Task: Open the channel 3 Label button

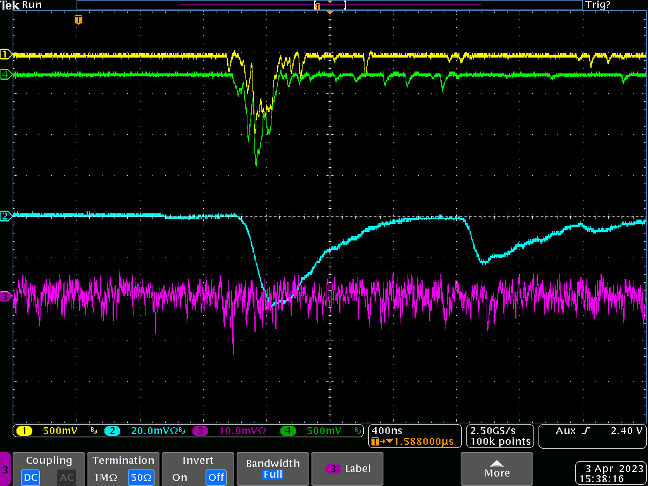Action: (348, 469)
